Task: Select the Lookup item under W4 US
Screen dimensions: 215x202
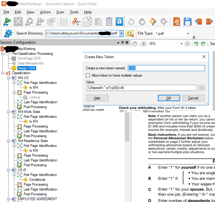Action: pos(35,97)
